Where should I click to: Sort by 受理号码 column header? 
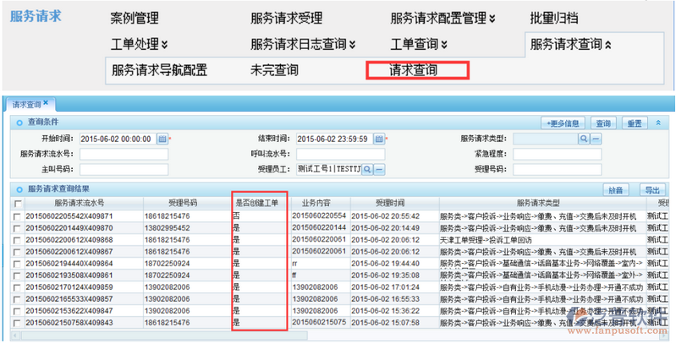click(183, 203)
